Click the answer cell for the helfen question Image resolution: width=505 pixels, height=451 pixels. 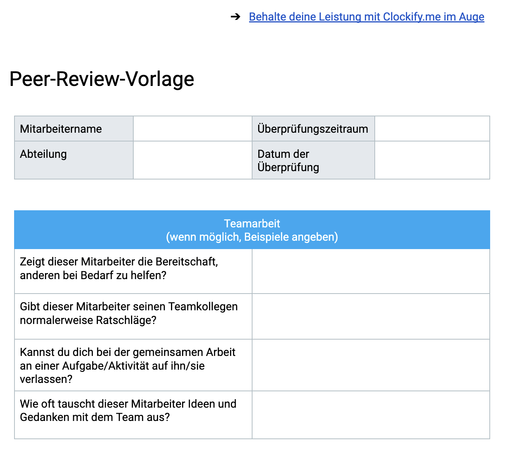pyautogui.click(x=371, y=271)
